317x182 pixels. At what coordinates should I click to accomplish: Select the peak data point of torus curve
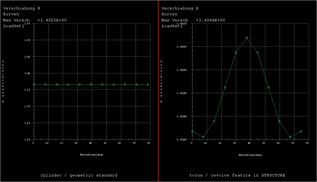click(x=247, y=38)
